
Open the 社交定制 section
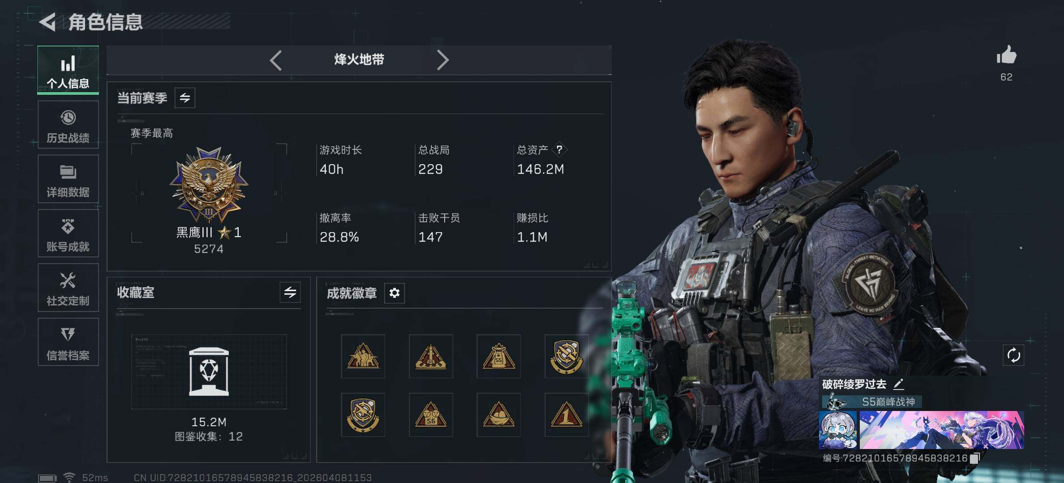click(x=68, y=288)
